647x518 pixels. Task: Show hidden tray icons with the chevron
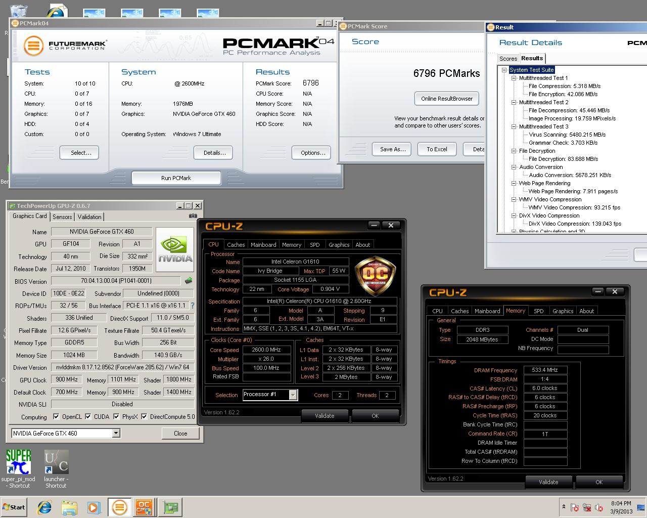[564, 507]
